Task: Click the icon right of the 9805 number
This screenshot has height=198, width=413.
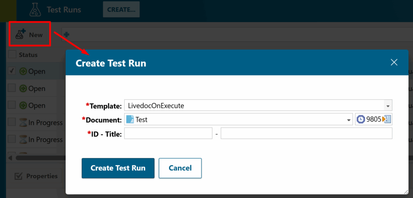Action: [386, 119]
